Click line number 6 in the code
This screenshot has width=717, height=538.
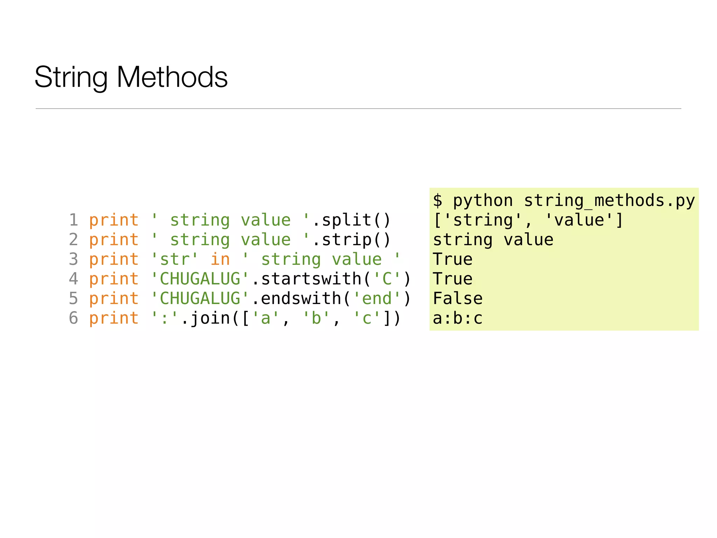(74, 318)
